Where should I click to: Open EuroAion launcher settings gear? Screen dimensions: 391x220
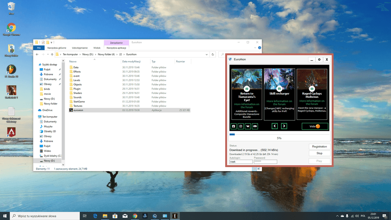(319, 60)
